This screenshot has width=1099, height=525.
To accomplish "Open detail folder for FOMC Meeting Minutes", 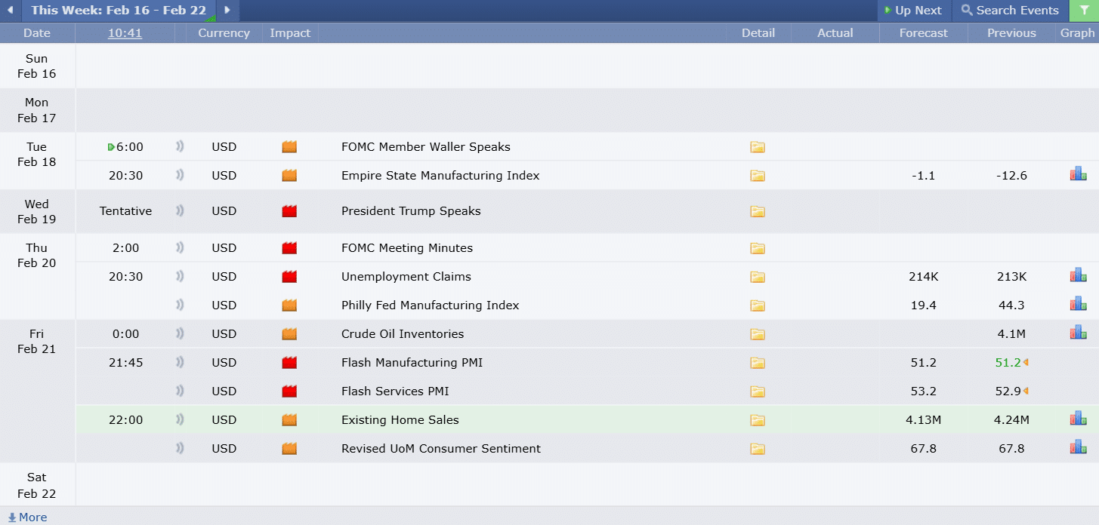I will (758, 248).
